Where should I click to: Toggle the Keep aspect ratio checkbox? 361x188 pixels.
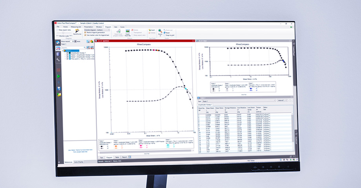[58, 29]
